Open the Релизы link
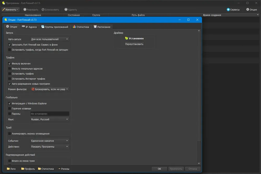The image size is (261, 174). coord(64,169)
